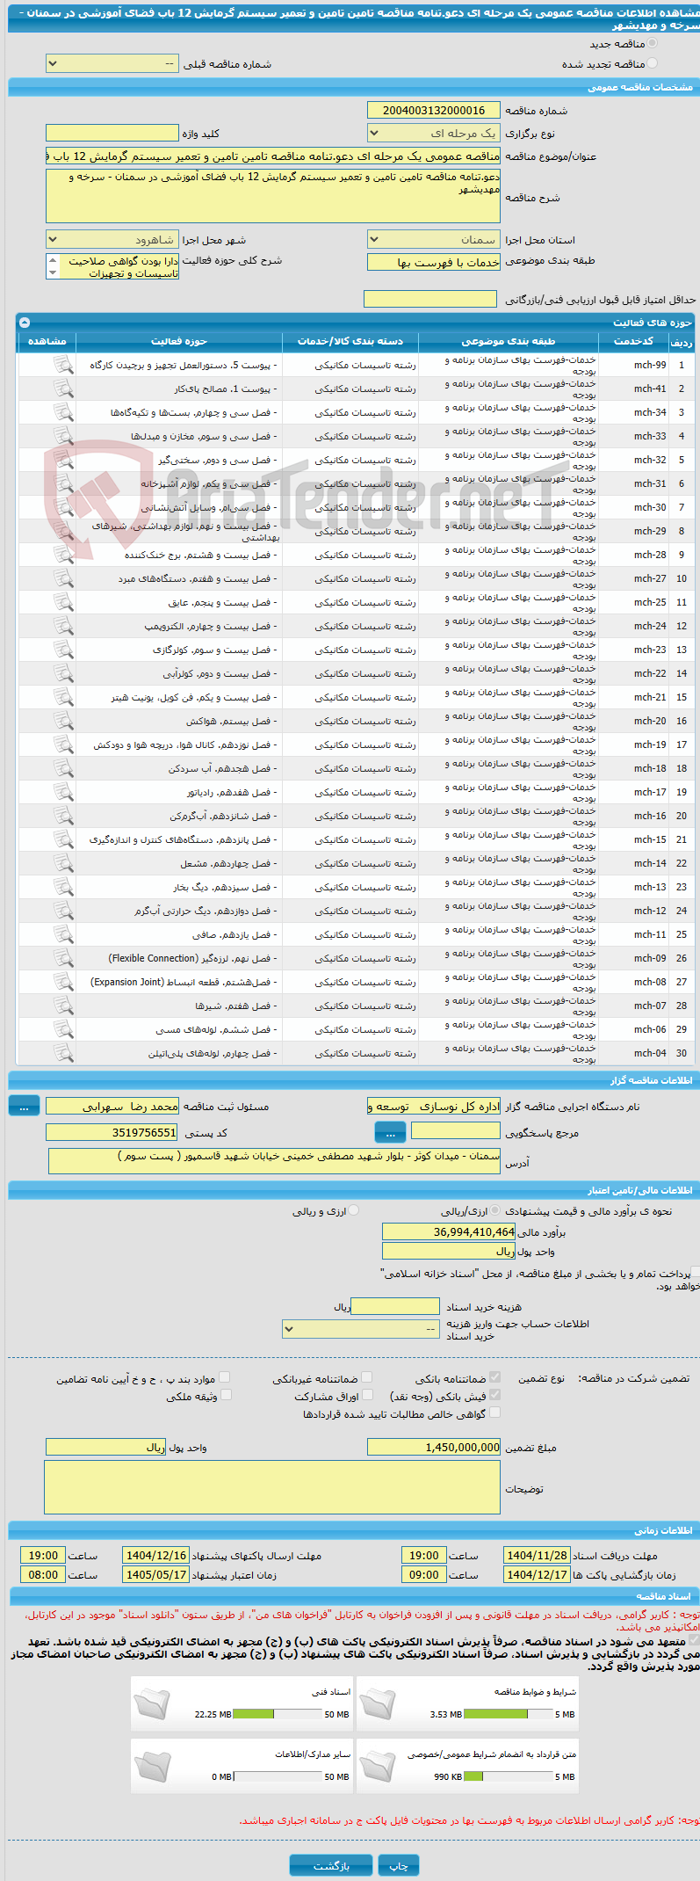Select ارزی/ریالی radio option

[495, 1210]
